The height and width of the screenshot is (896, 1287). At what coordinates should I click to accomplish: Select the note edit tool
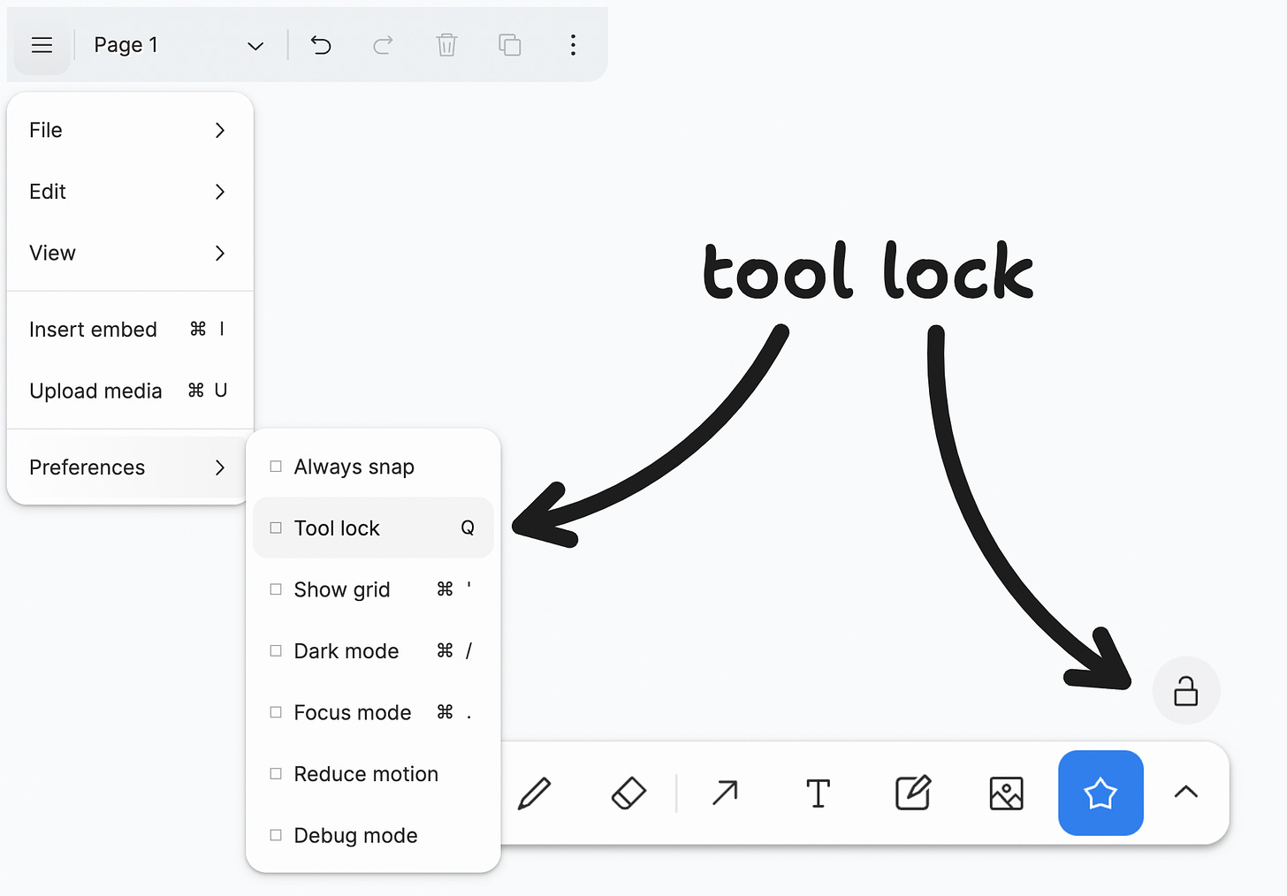click(912, 793)
